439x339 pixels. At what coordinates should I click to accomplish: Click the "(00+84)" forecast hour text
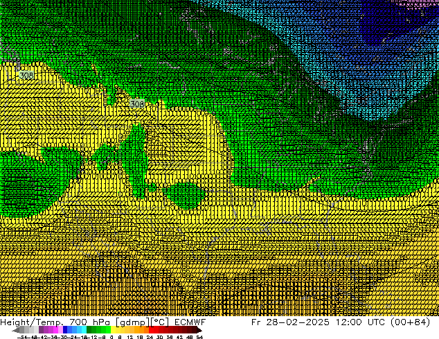coord(411,322)
